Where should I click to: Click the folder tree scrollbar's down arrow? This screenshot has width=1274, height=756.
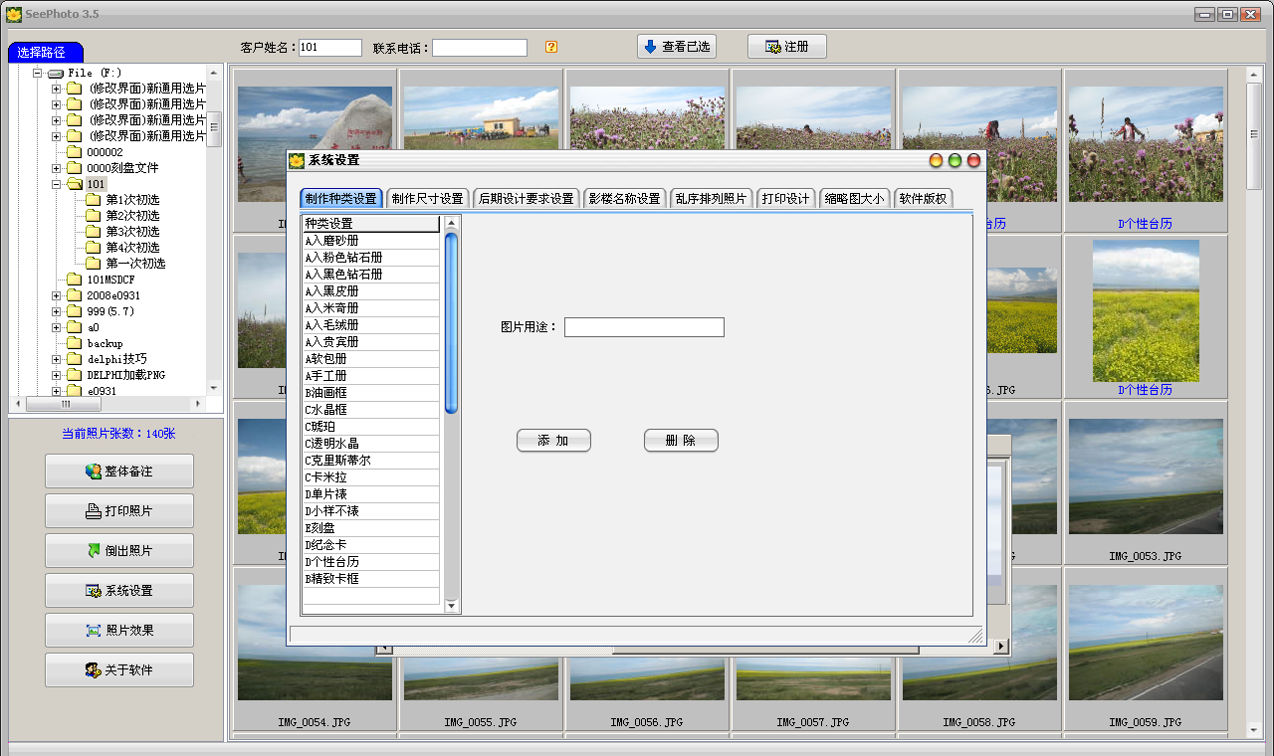[214, 388]
